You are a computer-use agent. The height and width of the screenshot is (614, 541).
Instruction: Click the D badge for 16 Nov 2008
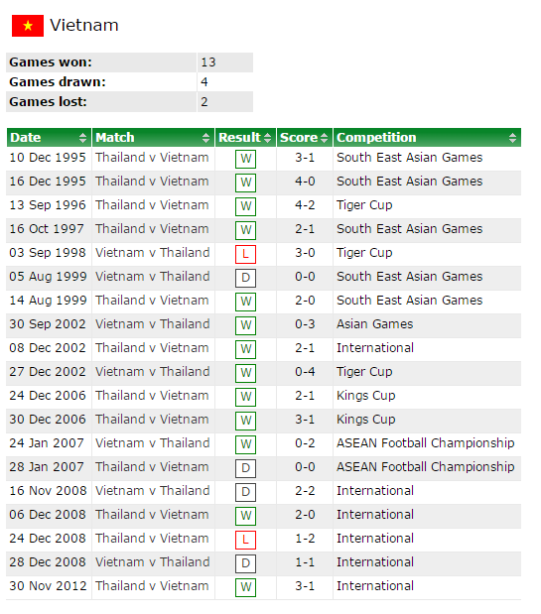point(245,492)
